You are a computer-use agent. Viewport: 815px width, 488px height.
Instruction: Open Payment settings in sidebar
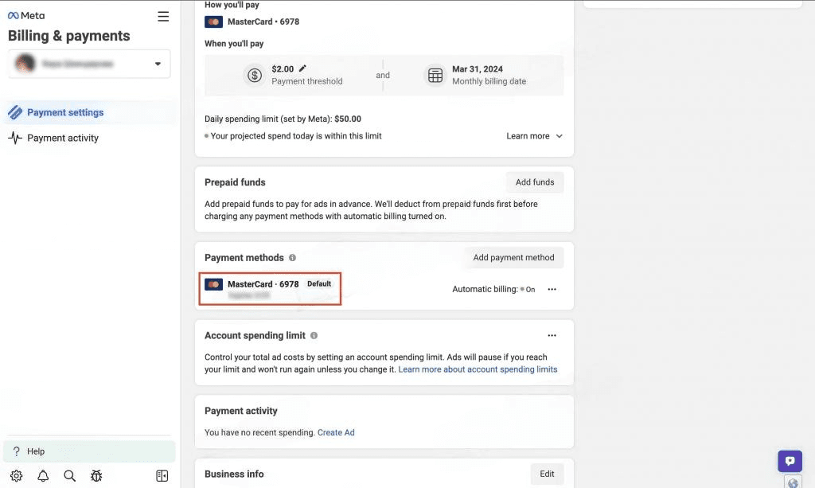(89, 112)
